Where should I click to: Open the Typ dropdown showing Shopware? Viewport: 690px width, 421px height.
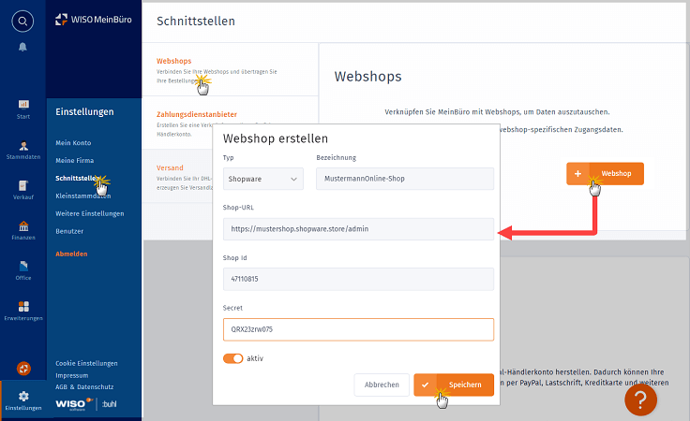pos(263,179)
